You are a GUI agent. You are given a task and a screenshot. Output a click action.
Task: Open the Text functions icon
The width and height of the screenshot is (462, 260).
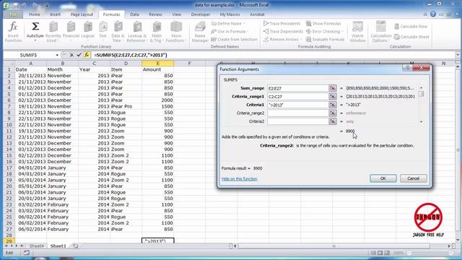tap(103, 30)
